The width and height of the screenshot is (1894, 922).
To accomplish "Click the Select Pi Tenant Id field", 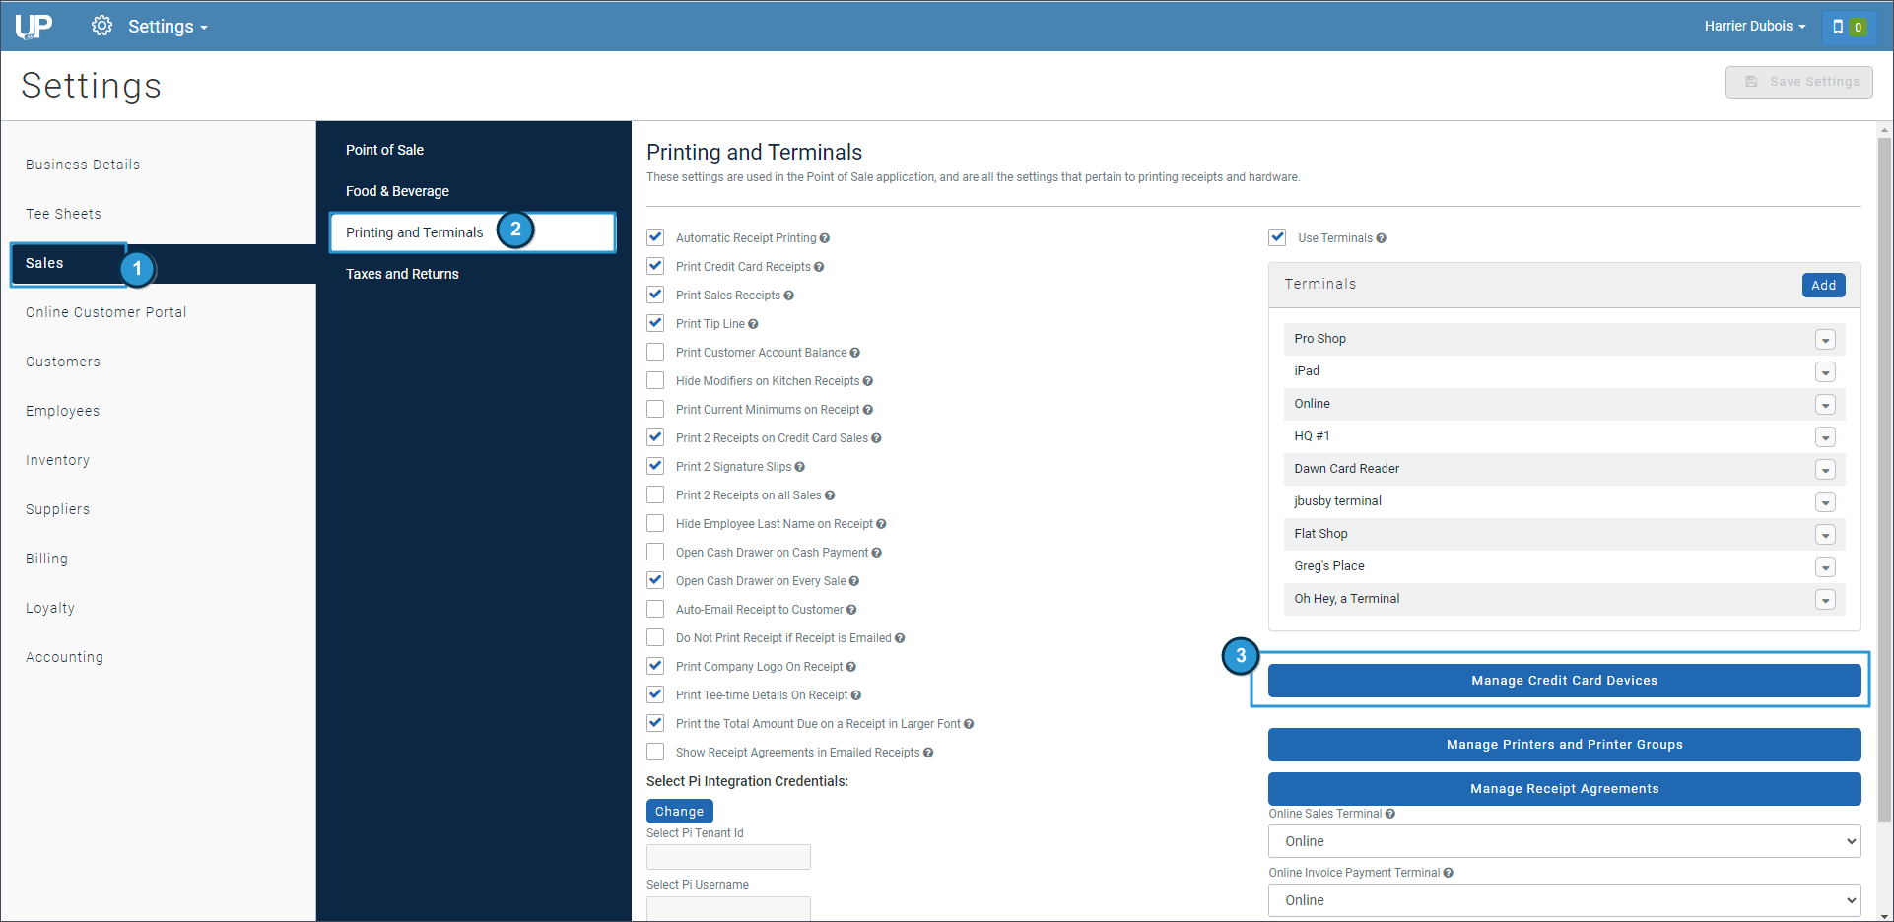I will (x=728, y=857).
